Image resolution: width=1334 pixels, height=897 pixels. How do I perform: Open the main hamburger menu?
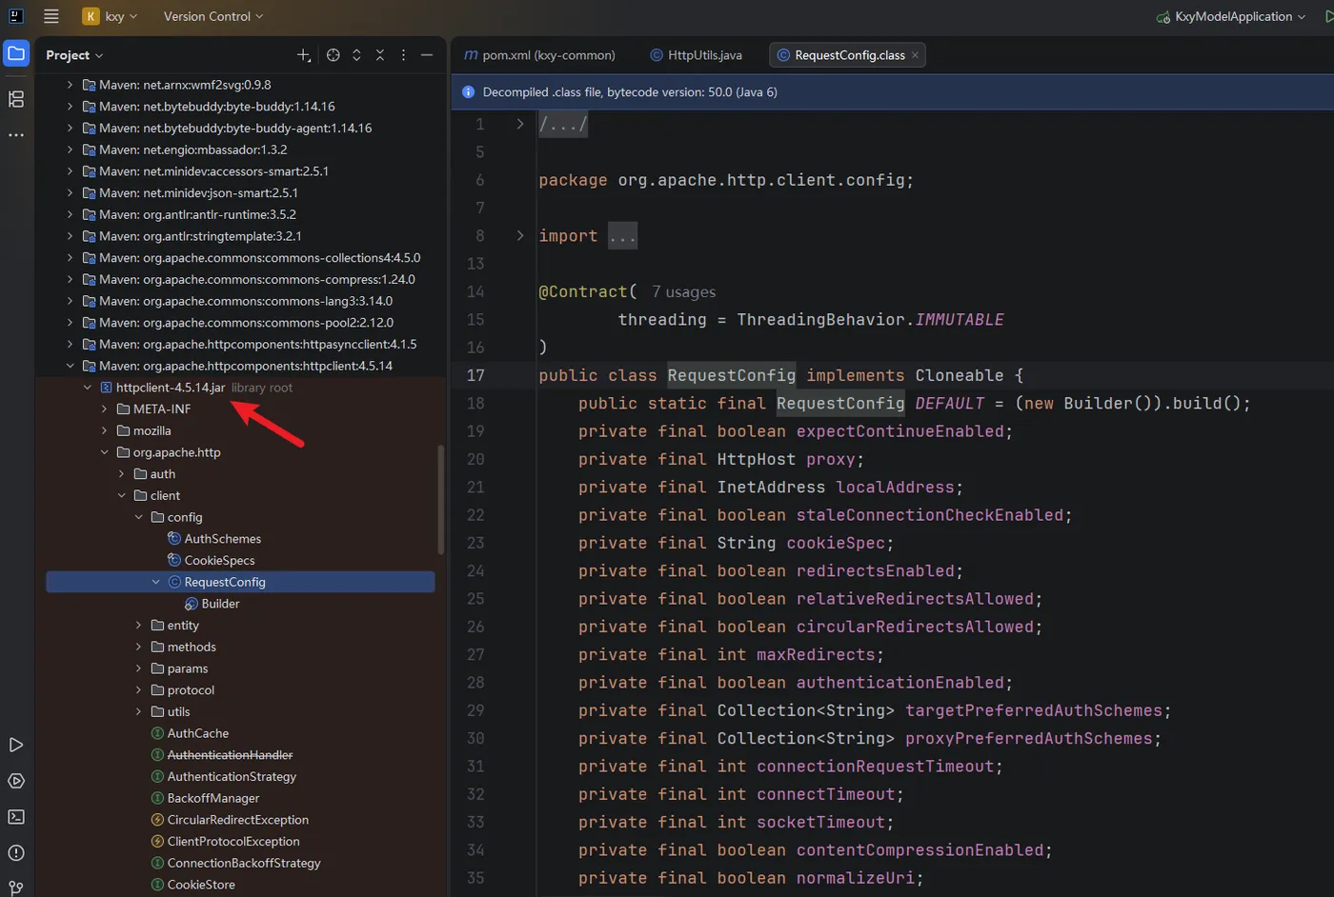point(51,16)
